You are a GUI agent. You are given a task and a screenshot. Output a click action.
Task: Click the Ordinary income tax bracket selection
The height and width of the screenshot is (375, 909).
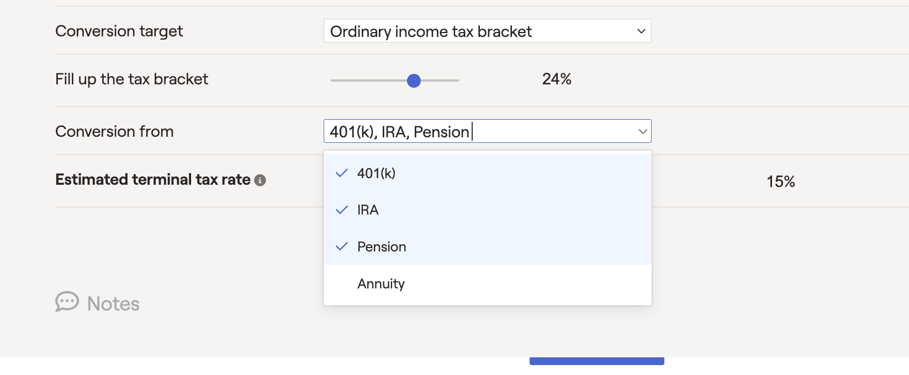[431, 31]
